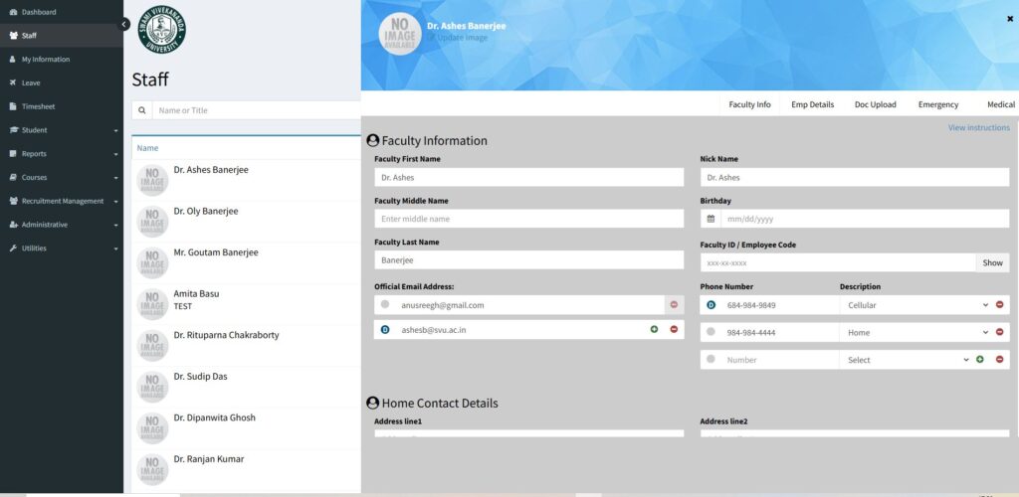Select the default radio on empty phone row
The width and height of the screenshot is (1019, 497).
click(x=711, y=359)
